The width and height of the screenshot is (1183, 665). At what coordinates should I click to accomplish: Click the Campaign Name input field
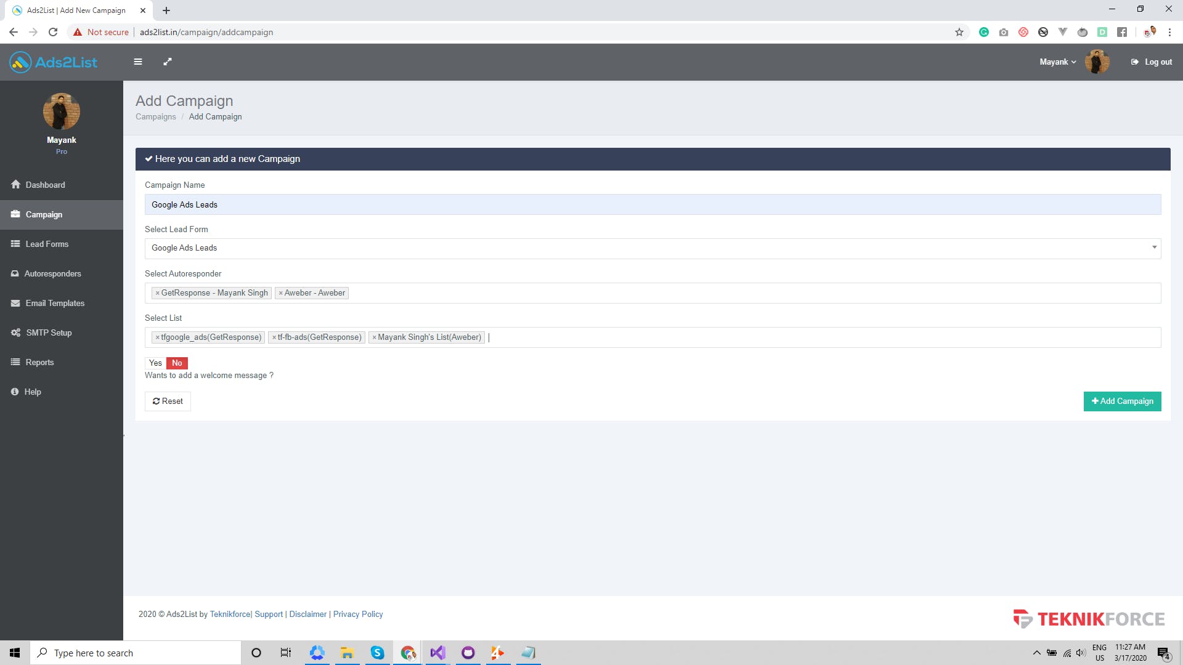tap(652, 205)
